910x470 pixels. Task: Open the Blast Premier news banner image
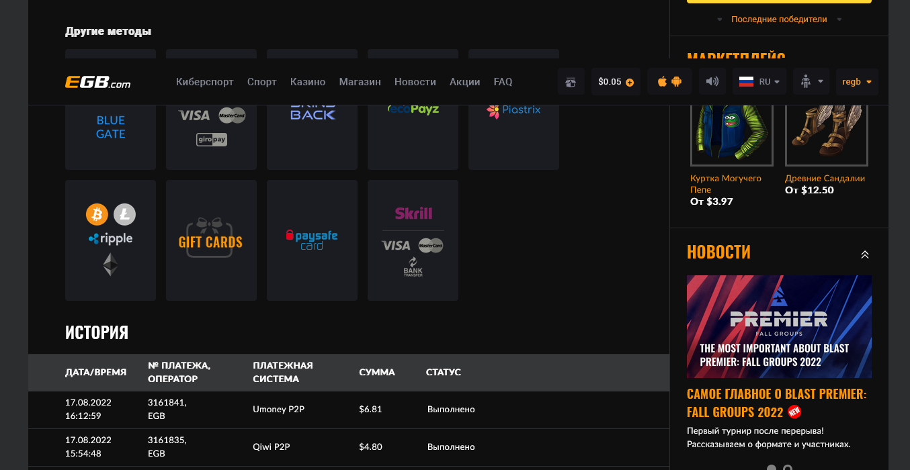pyautogui.click(x=780, y=326)
